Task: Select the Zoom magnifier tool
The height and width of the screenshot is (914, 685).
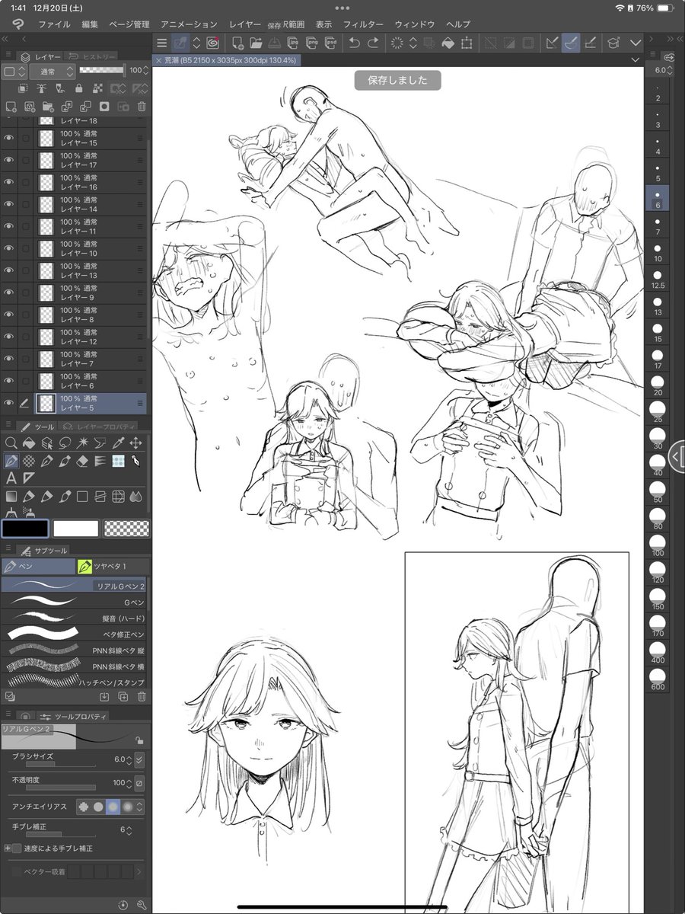Action: pos(11,443)
